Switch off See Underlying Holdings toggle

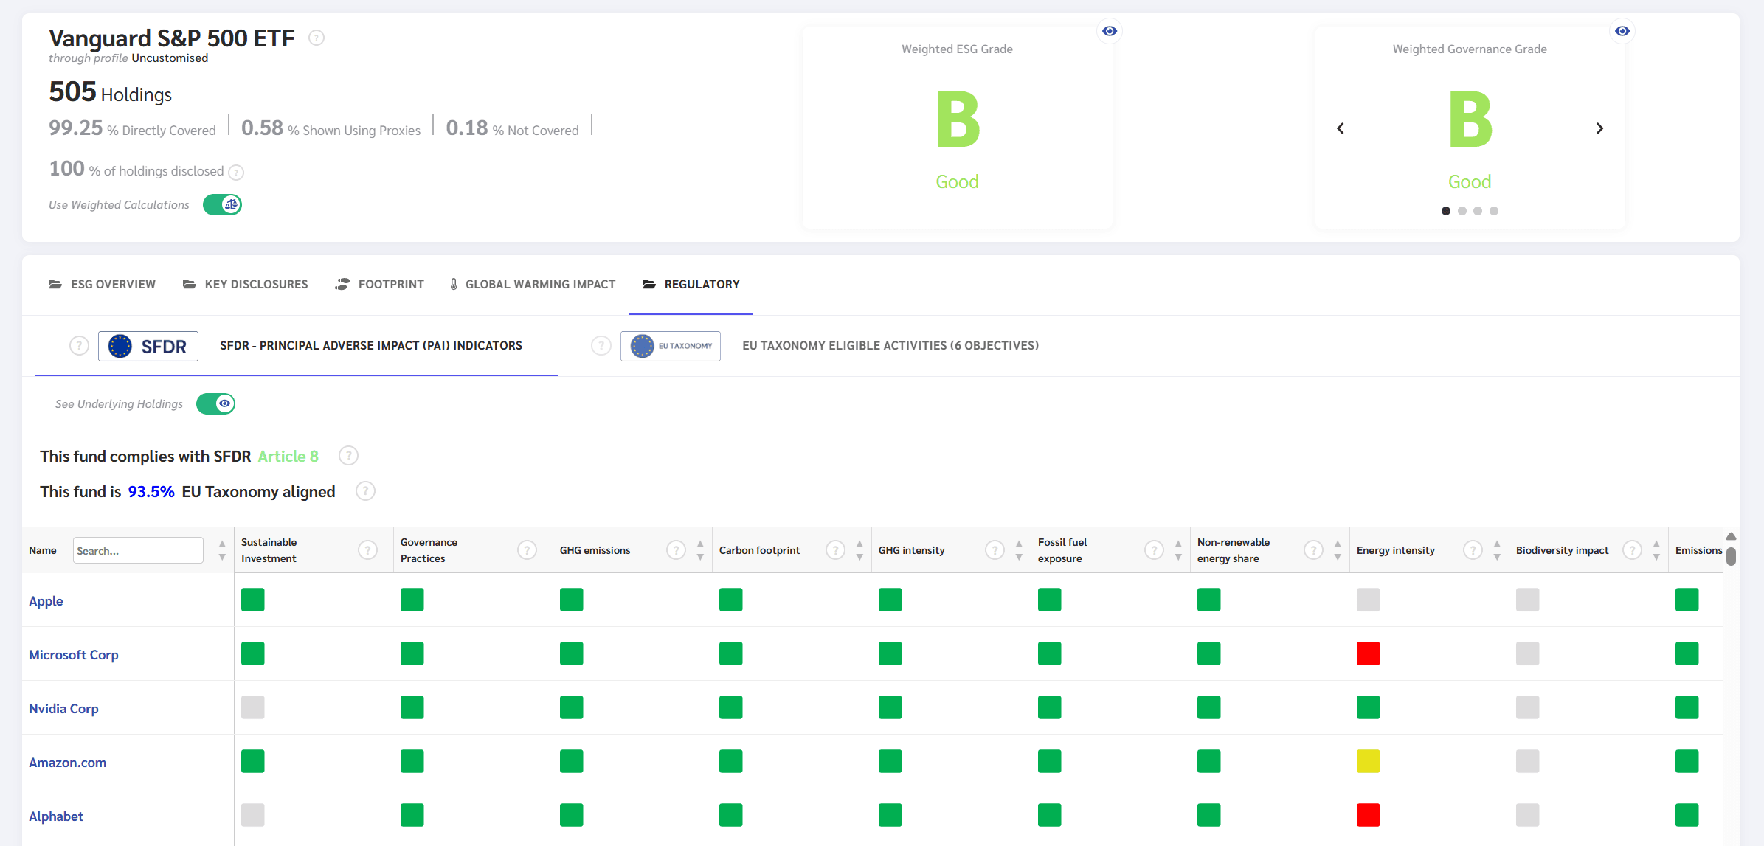(215, 403)
